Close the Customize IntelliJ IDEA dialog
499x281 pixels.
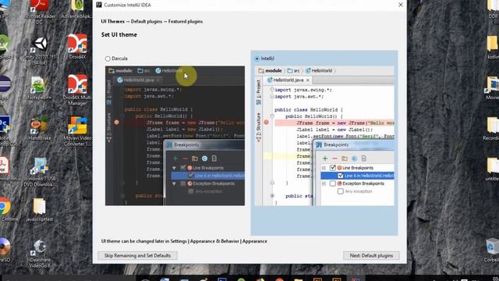(x=401, y=5)
